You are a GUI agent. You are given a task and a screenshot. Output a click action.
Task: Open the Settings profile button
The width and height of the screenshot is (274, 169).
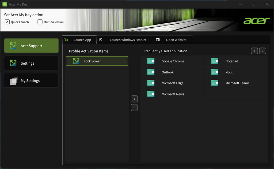click(31, 63)
